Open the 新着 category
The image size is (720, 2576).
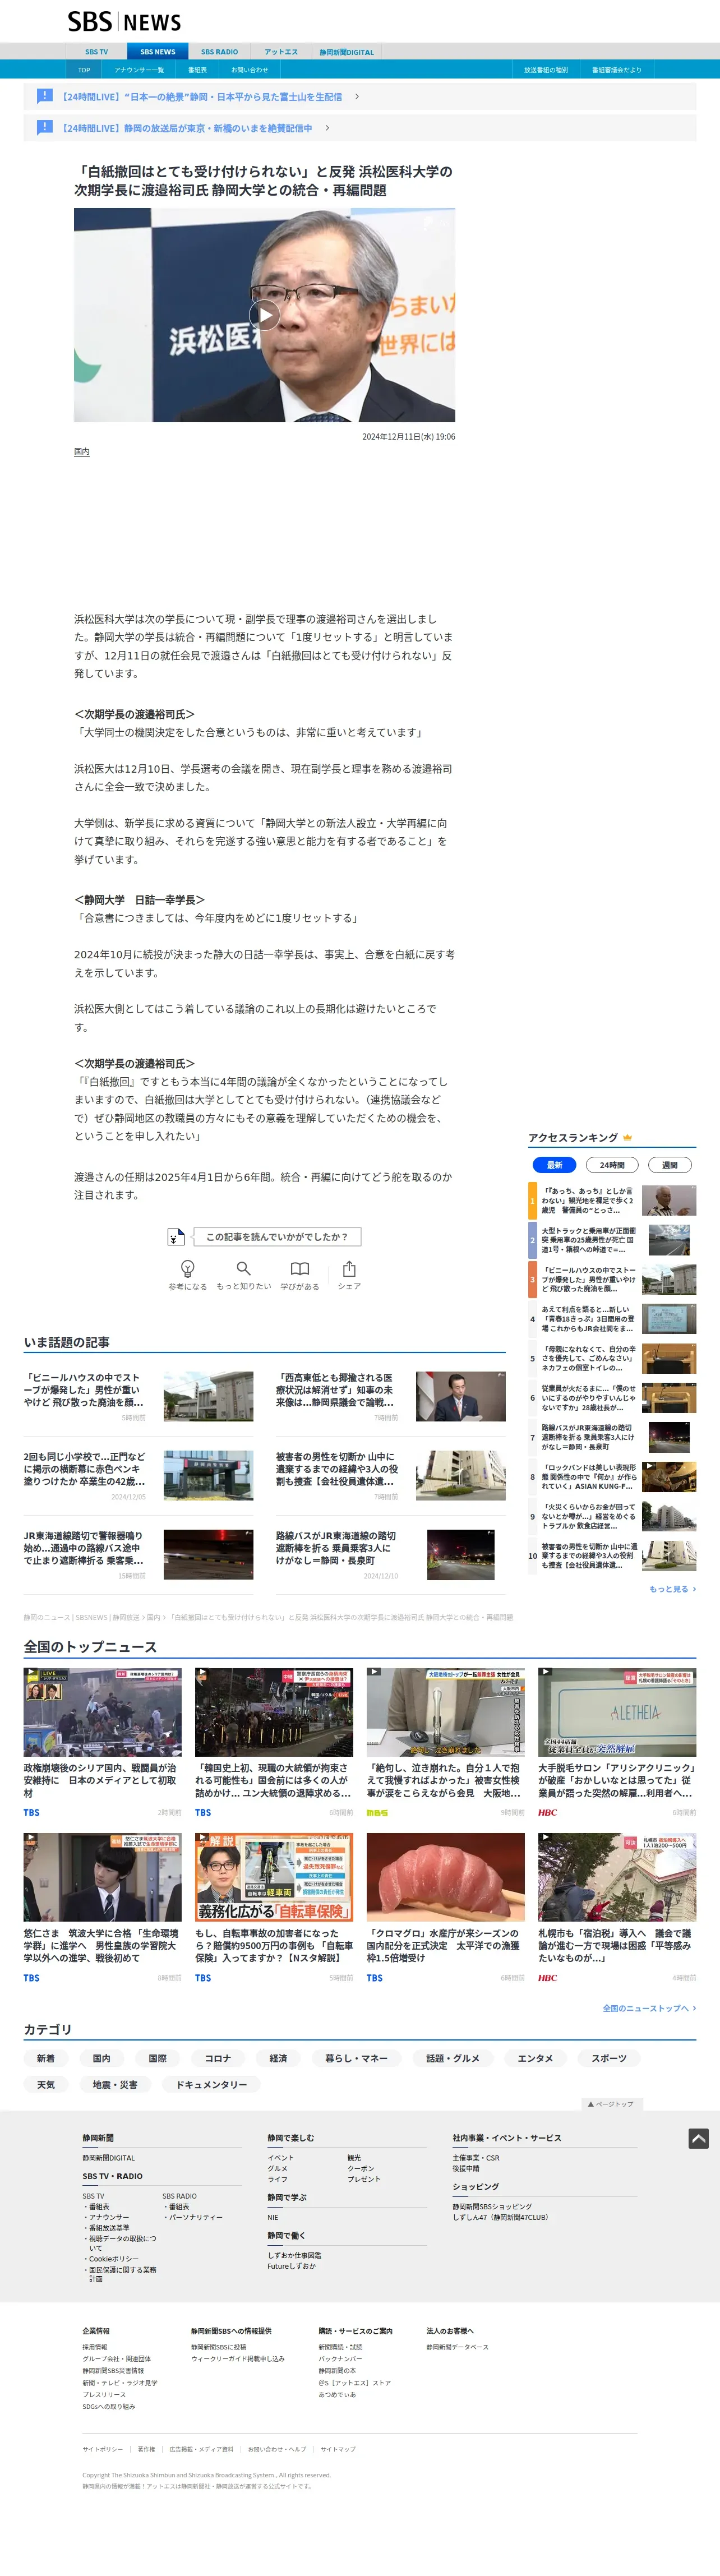[x=46, y=2058]
